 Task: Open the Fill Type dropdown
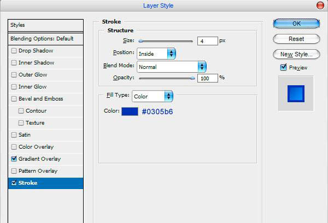153,96
